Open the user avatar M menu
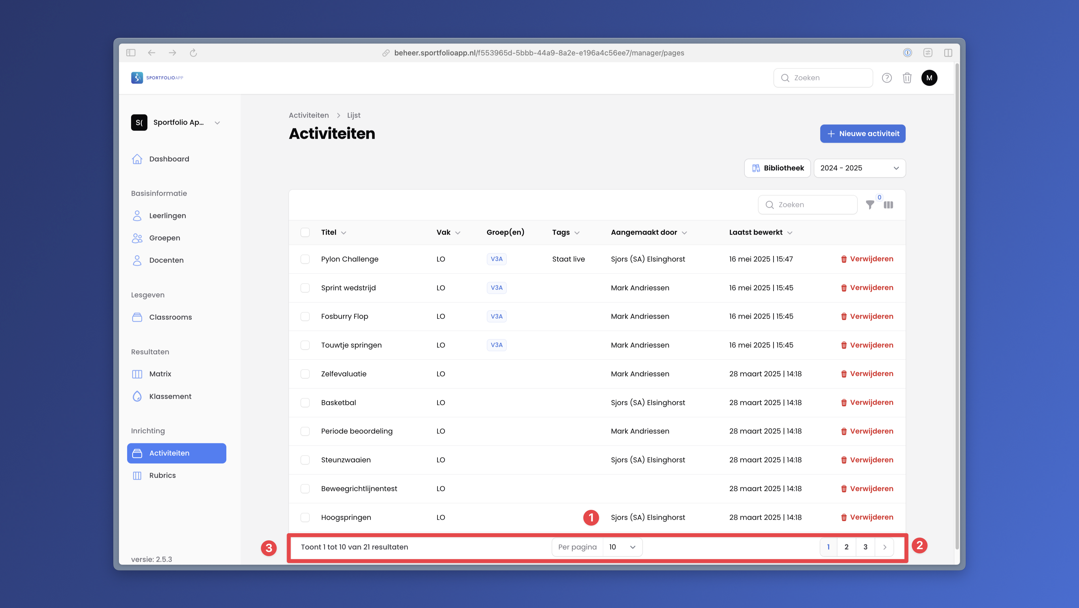The image size is (1079, 608). (x=929, y=78)
